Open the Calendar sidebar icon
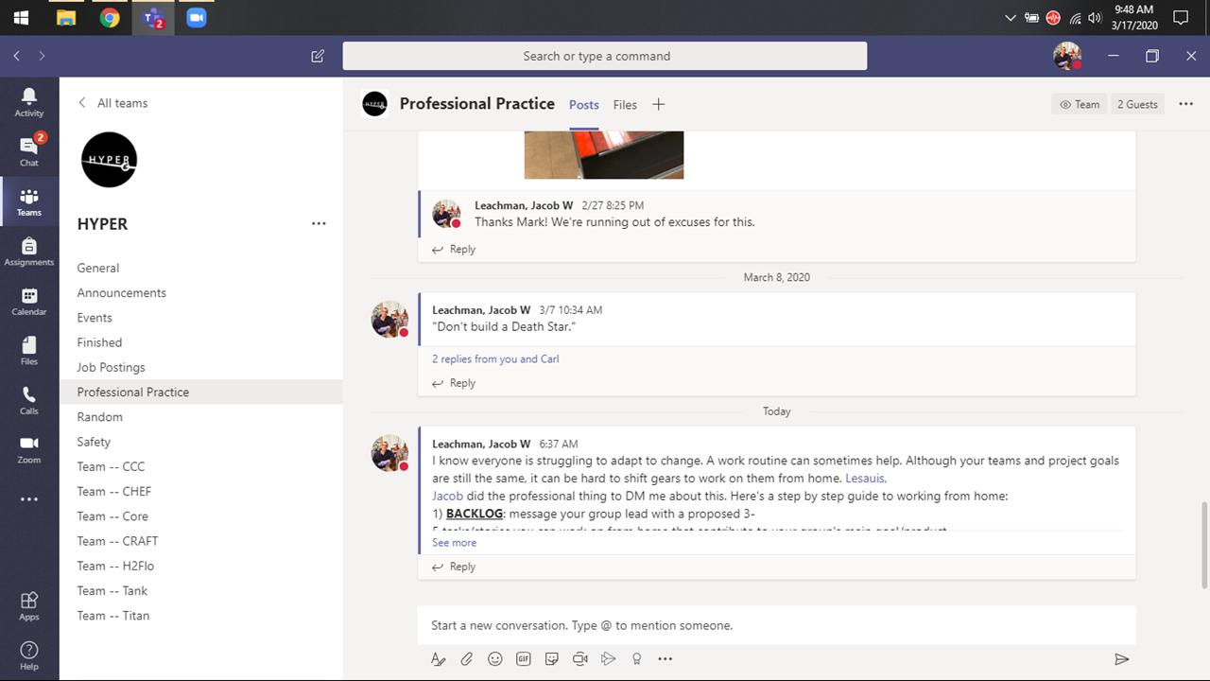 [x=28, y=301]
